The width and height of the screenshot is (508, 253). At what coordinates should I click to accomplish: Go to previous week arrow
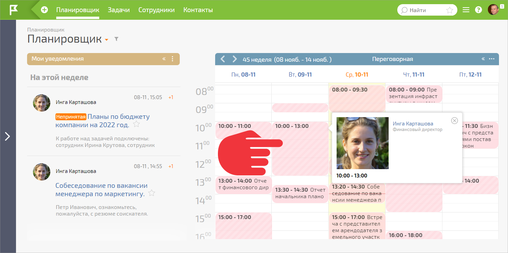click(x=223, y=59)
